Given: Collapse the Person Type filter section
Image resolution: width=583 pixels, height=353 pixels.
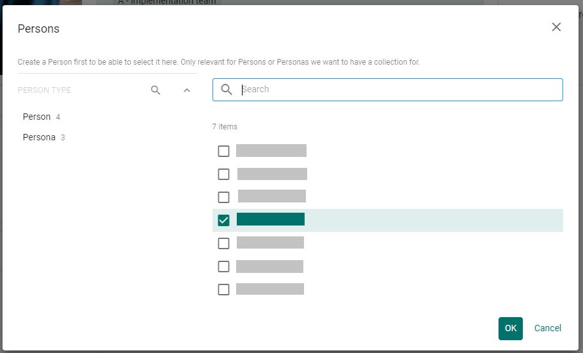Looking at the screenshot, I should 187,90.
